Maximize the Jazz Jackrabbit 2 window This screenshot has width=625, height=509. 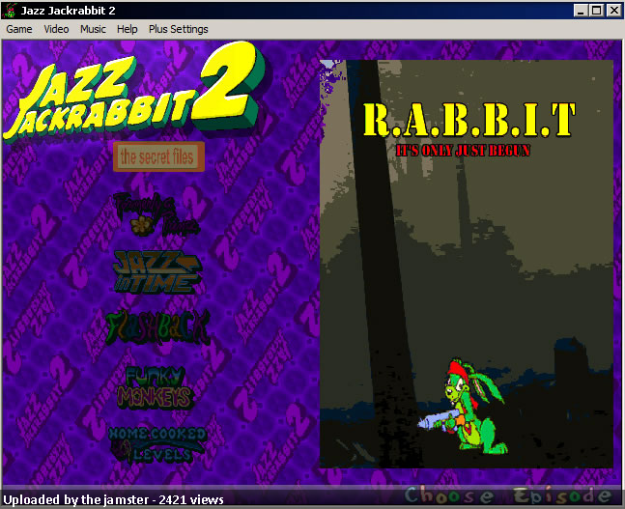click(x=597, y=10)
